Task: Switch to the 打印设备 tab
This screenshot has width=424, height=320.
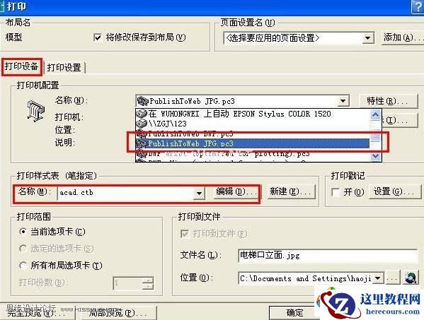Action: (x=22, y=66)
